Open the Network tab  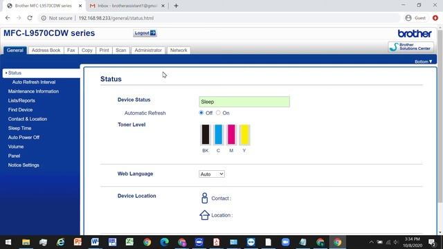click(x=179, y=50)
